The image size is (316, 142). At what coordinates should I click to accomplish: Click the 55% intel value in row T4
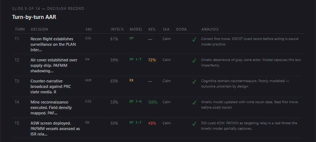(114, 102)
